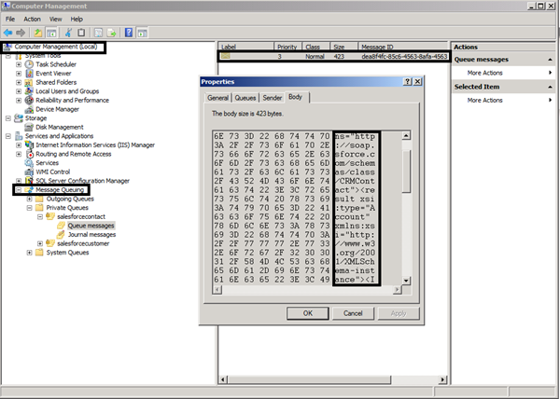Viewport: 560px width, 399px height.
Task: Open the File menu
Action: click(x=10, y=20)
